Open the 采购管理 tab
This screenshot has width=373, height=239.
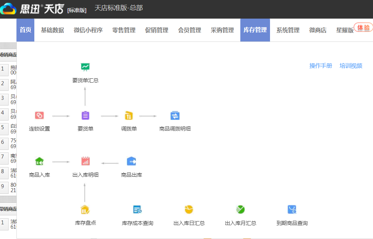(x=222, y=30)
